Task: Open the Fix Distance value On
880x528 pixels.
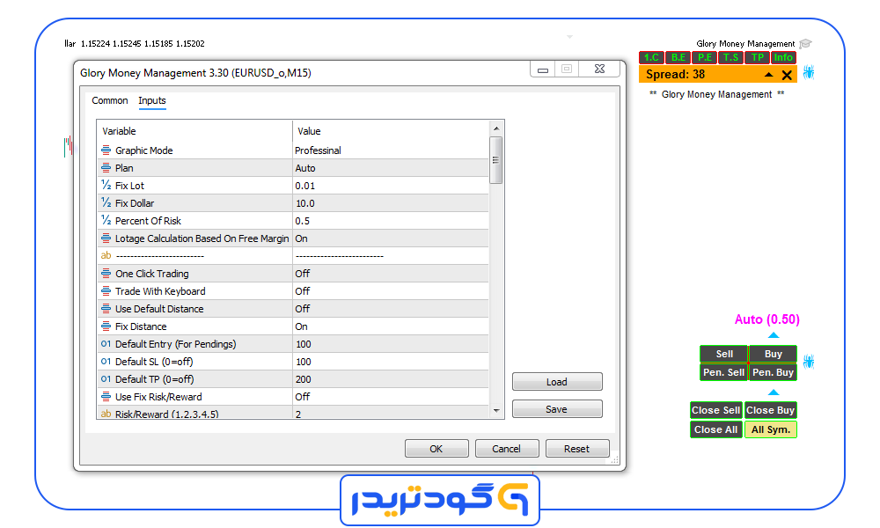Action: [x=391, y=326]
